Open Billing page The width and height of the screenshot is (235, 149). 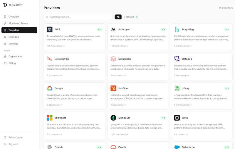coord(19,63)
